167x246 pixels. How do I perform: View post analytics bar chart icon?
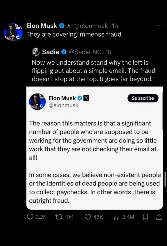pyautogui.click(x=116, y=217)
